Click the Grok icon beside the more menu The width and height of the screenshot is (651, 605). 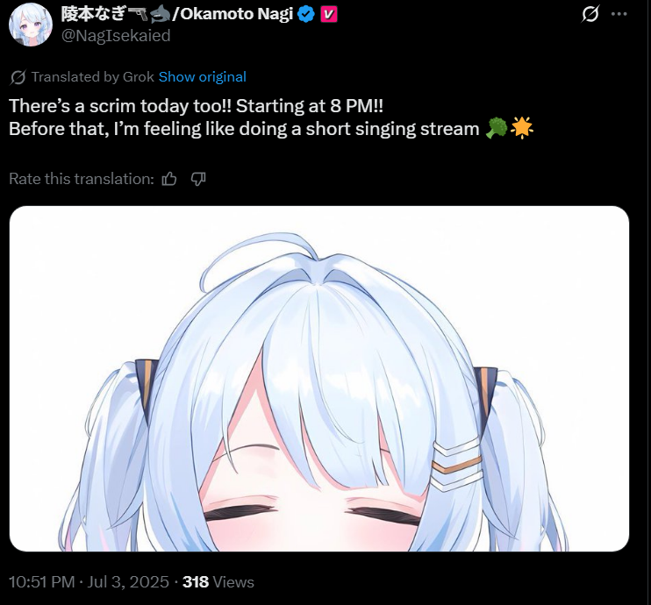pyautogui.click(x=590, y=14)
